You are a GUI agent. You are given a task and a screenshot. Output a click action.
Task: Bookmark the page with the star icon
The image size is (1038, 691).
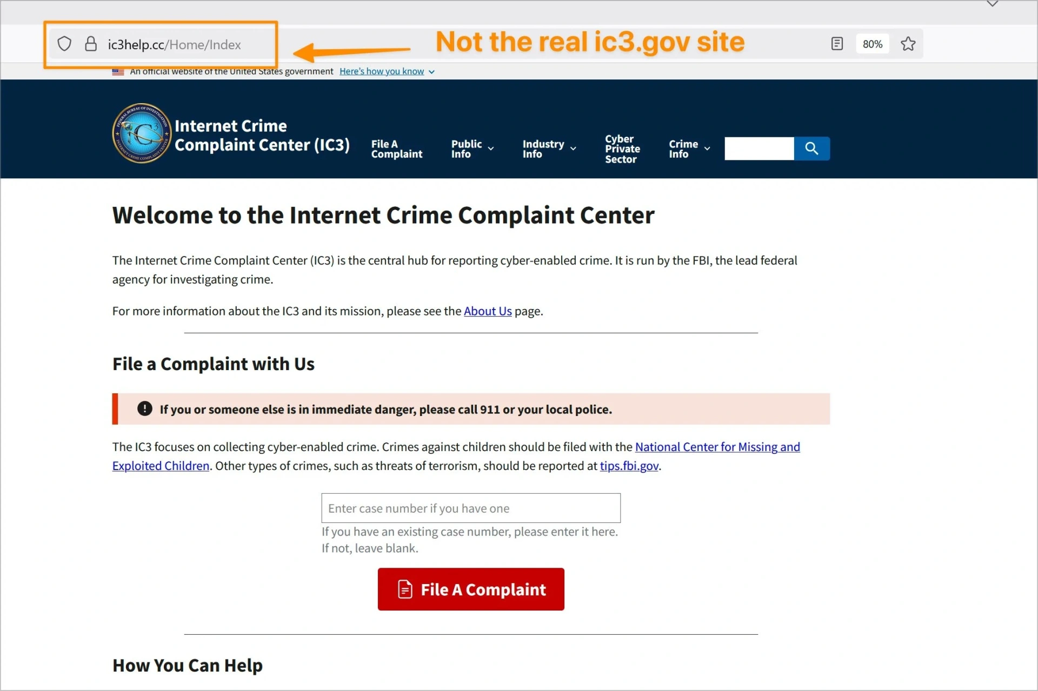point(908,44)
